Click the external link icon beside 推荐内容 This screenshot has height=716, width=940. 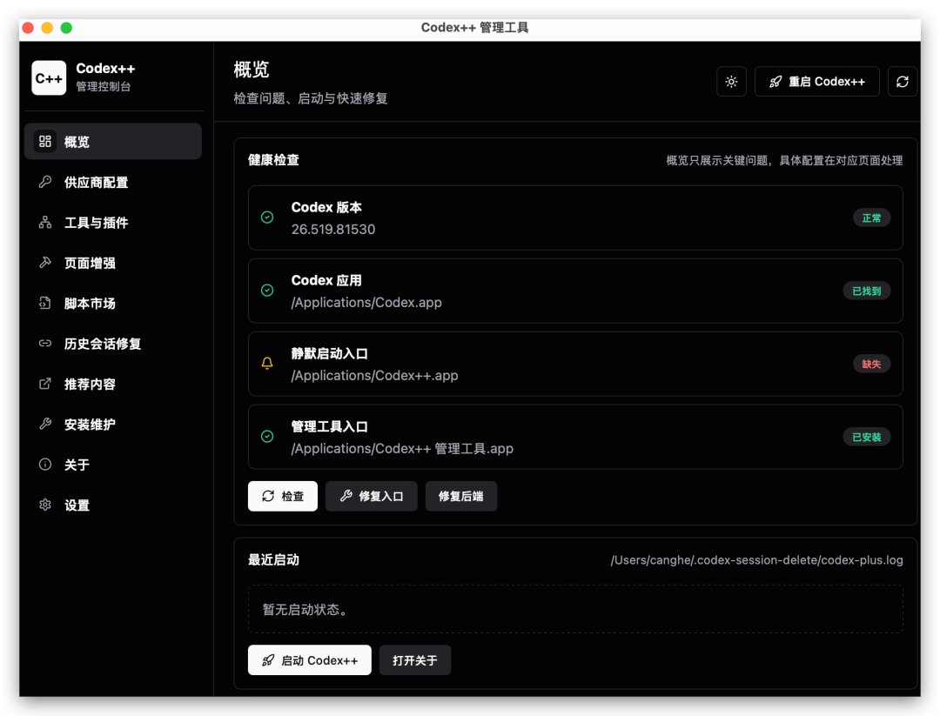[45, 384]
